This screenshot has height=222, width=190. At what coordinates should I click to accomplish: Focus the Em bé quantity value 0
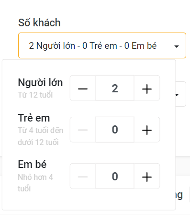tap(115, 176)
